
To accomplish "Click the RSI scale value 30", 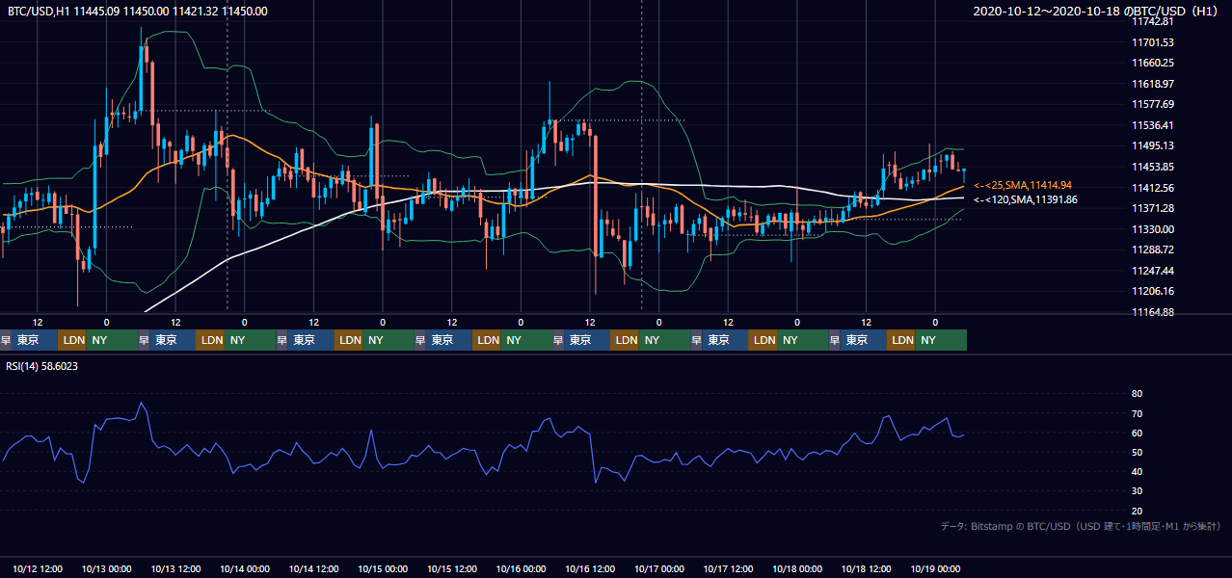I will click(1137, 491).
